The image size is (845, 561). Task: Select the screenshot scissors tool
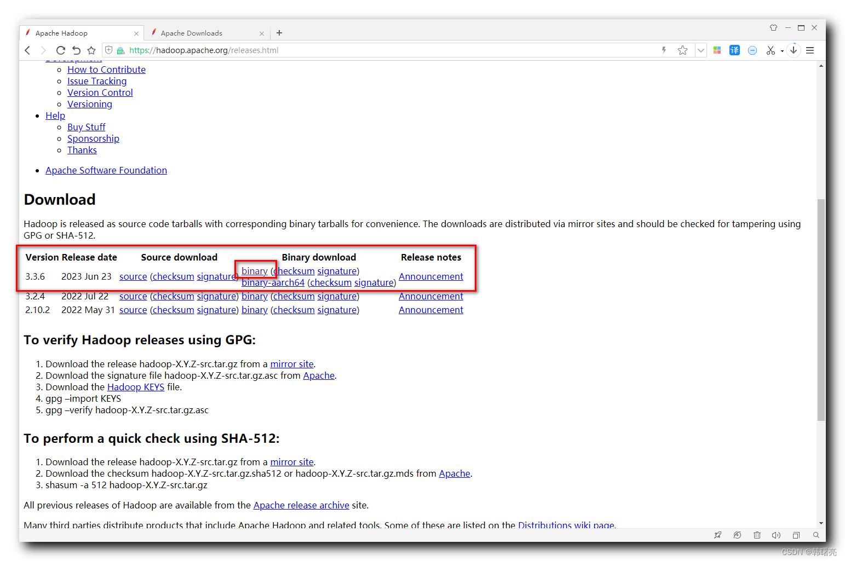pyautogui.click(x=771, y=50)
